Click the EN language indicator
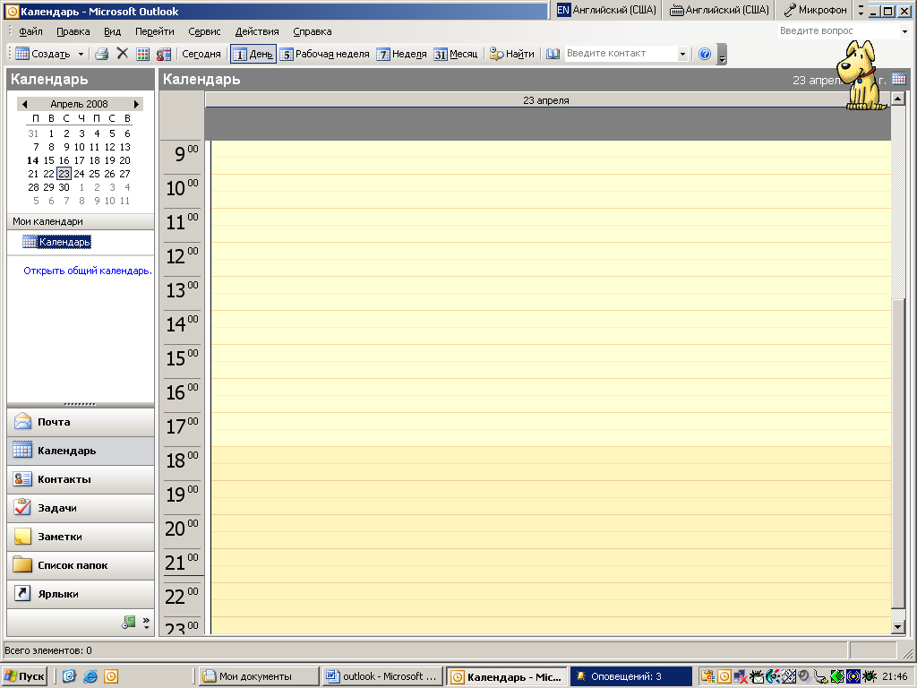 coord(562,10)
